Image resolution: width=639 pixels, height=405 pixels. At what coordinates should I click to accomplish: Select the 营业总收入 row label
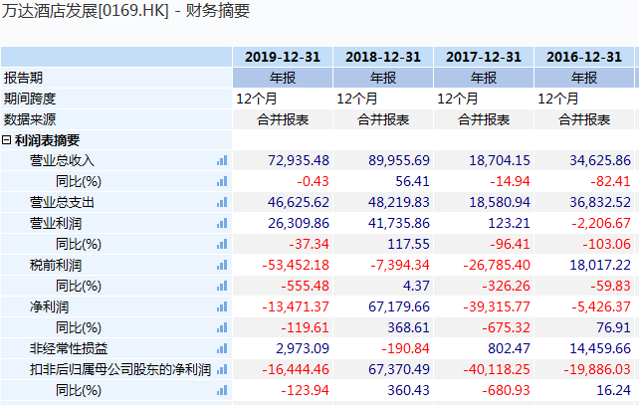click(62, 160)
